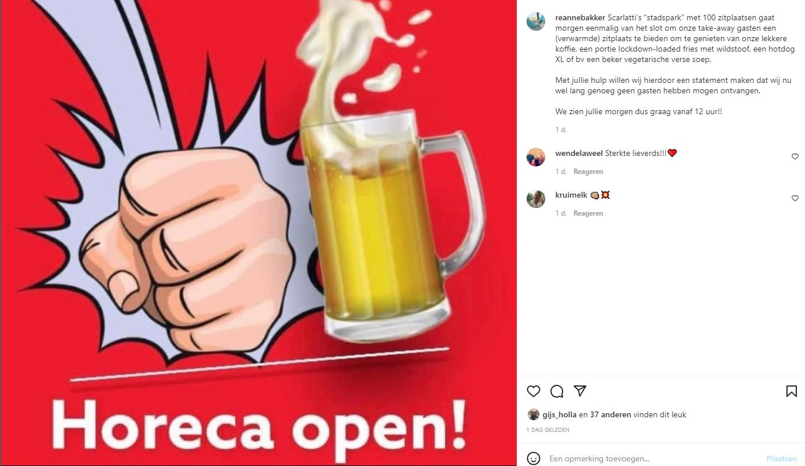Screen dimensions: 805x466
Task: Like the post with the heart icon
Action: pos(534,391)
